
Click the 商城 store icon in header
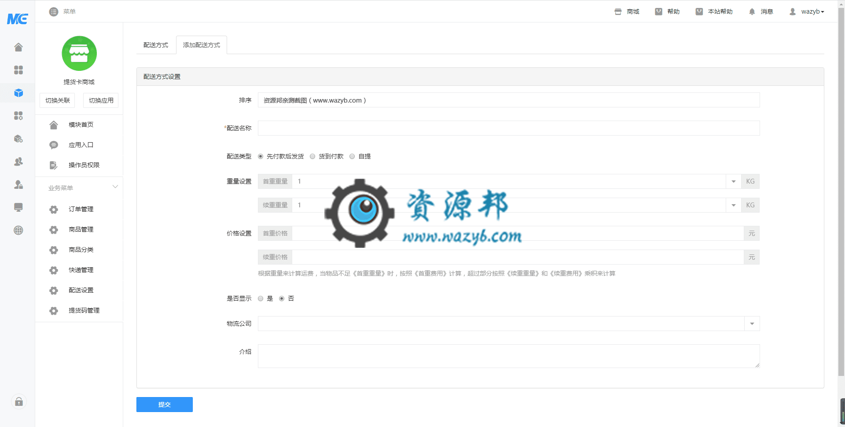pos(618,12)
